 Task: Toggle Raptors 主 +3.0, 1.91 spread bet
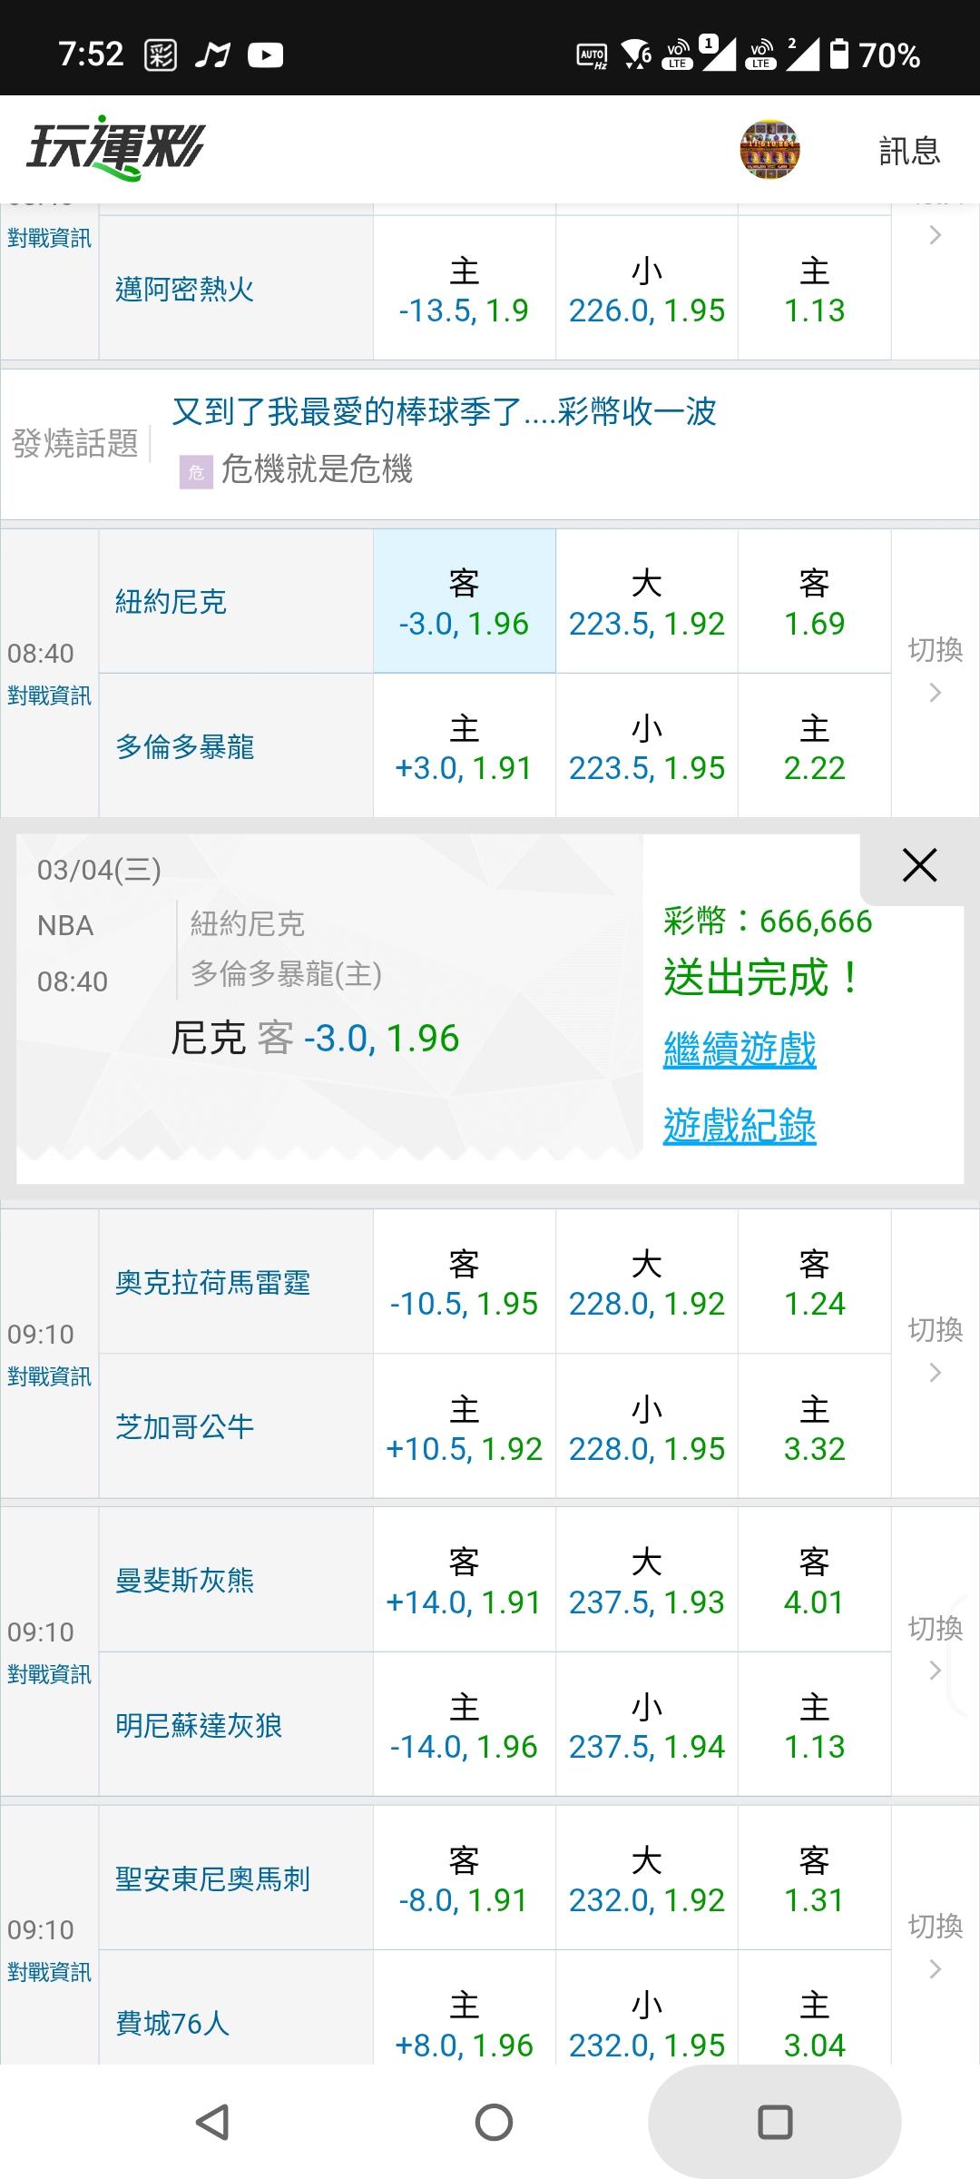pos(464,747)
